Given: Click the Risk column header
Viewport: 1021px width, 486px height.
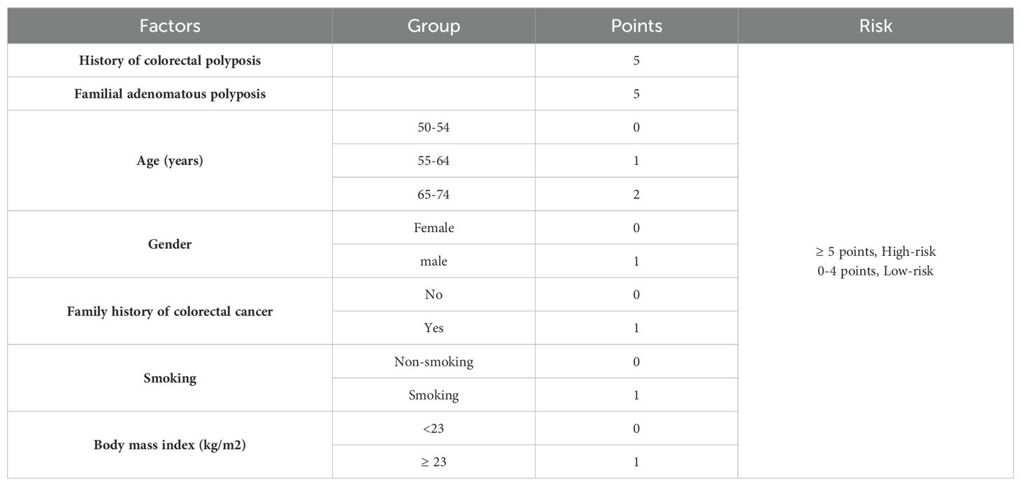Looking at the screenshot, I should [876, 26].
